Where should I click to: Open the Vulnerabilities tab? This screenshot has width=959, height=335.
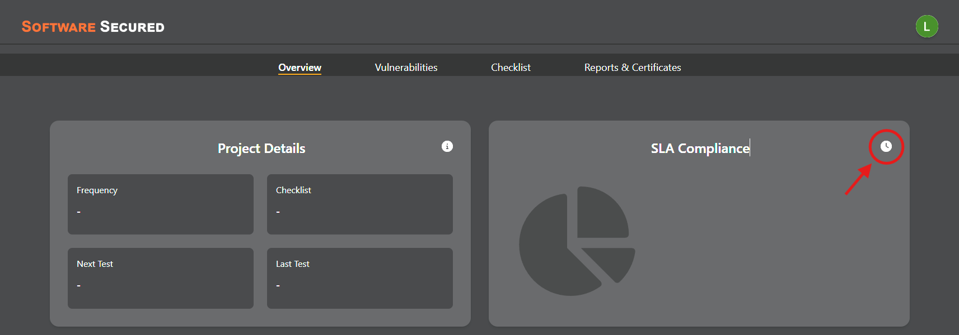point(406,68)
